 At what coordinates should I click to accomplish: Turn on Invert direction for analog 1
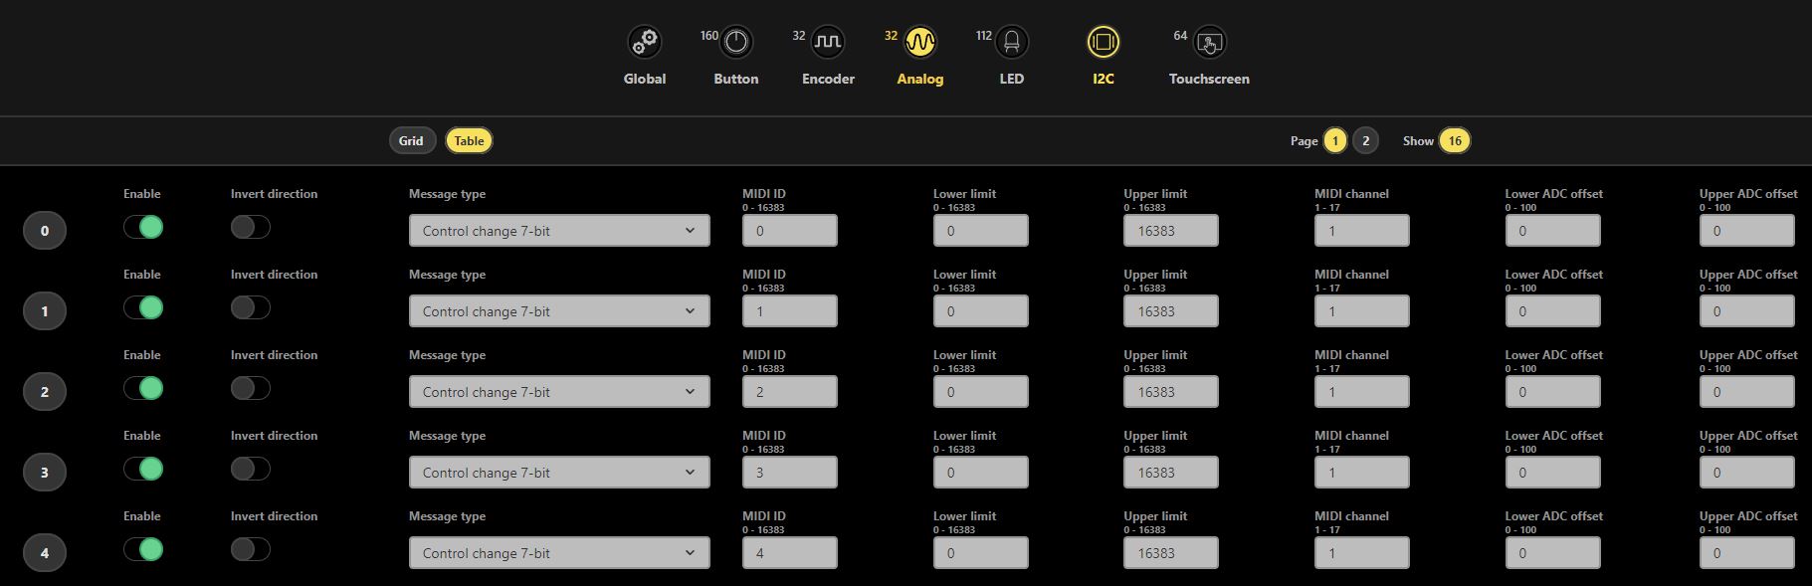(x=251, y=308)
